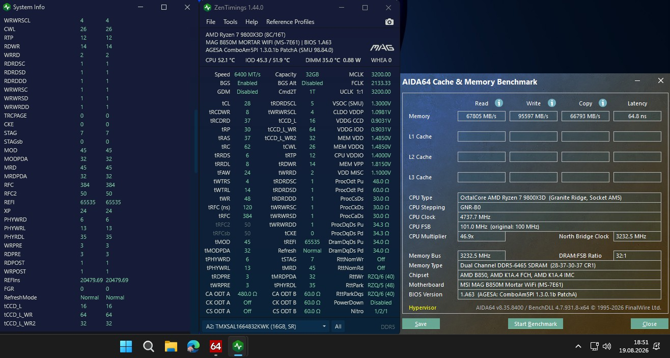Click the GDM Disabled value
The image size is (670, 358).
click(x=247, y=92)
